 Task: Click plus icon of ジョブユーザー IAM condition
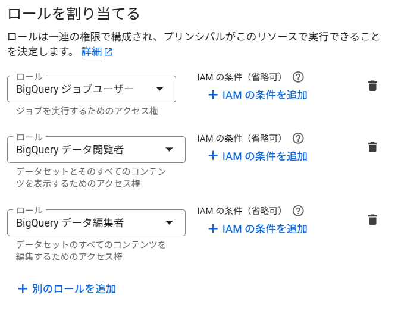[213, 95]
